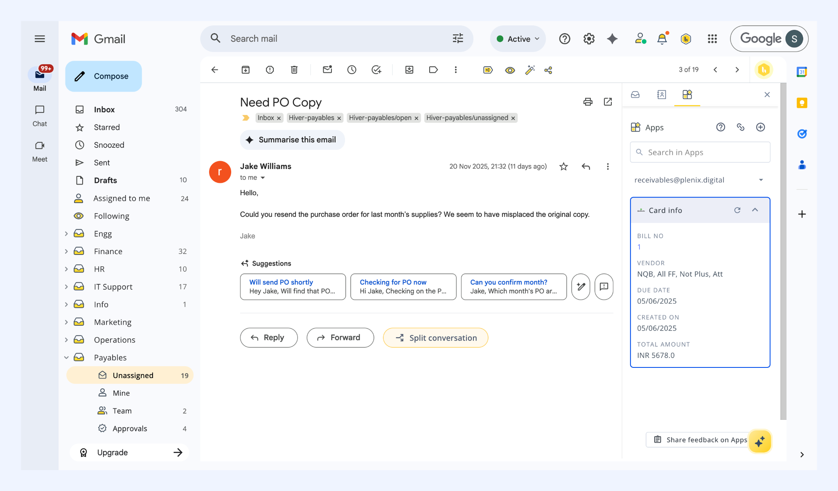This screenshot has width=838, height=491.
Task: Collapse the Payables shared mailbox
Action: pos(66,358)
